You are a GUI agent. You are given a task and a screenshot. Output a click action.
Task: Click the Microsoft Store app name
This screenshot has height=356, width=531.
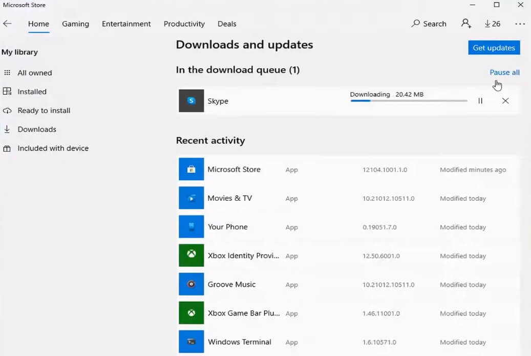pos(234,169)
